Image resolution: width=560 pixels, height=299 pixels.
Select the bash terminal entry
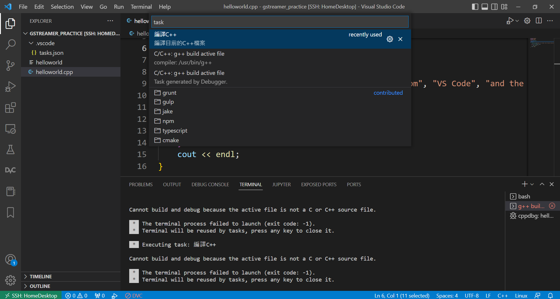(x=532, y=196)
